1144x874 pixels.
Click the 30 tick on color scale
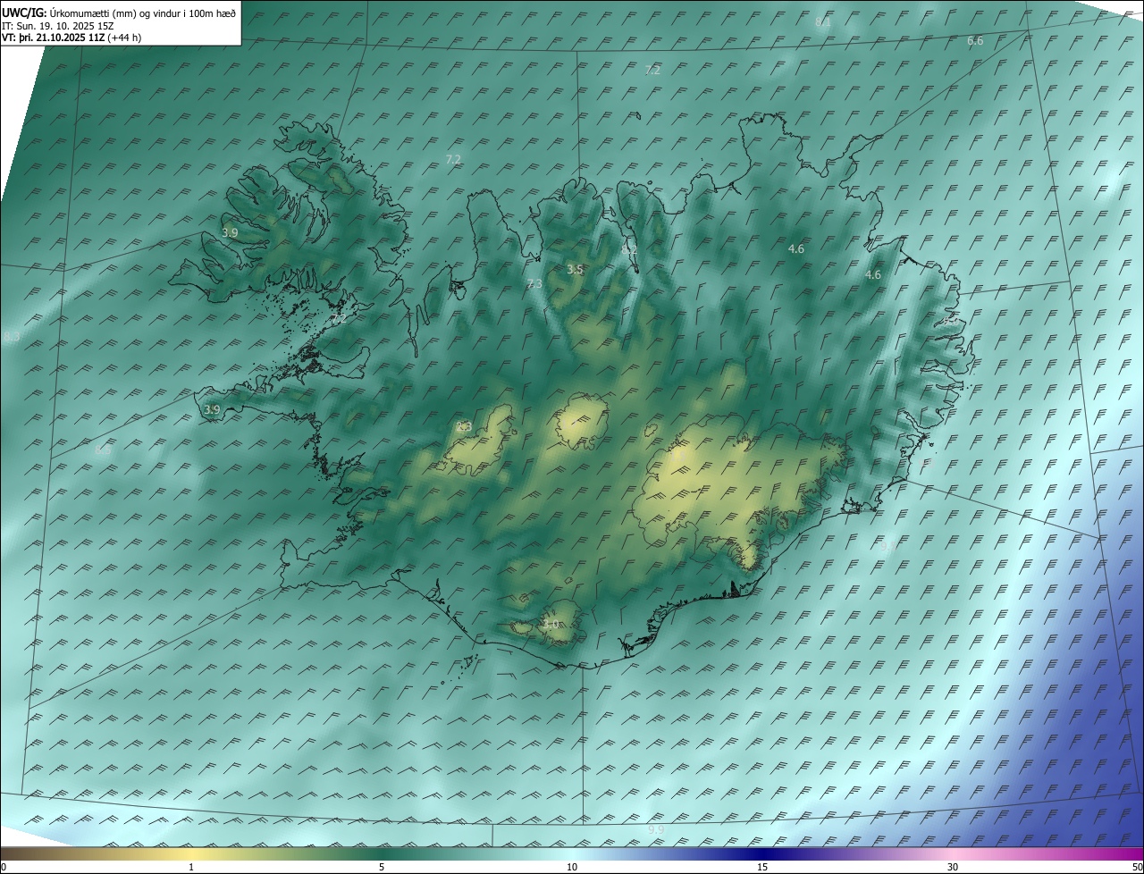click(x=953, y=867)
